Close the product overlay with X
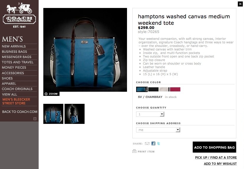244x169 pixels. (240, 4)
